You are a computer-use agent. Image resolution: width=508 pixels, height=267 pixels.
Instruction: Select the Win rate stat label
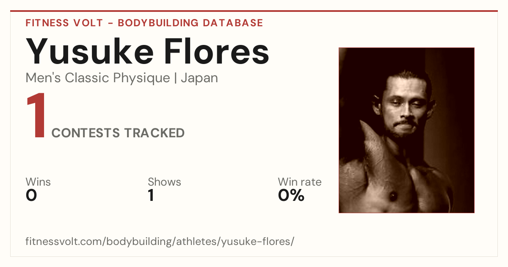point(300,182)
